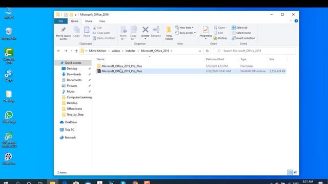Choose Copy path option

(101, 33)
